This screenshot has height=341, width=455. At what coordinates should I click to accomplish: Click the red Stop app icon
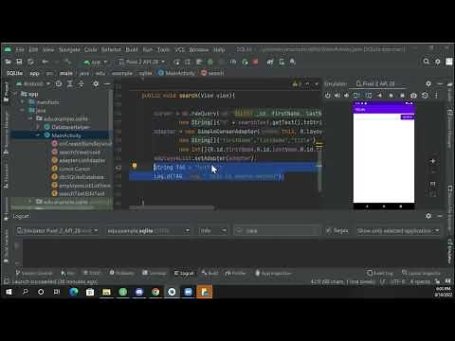tap(256, 62)
